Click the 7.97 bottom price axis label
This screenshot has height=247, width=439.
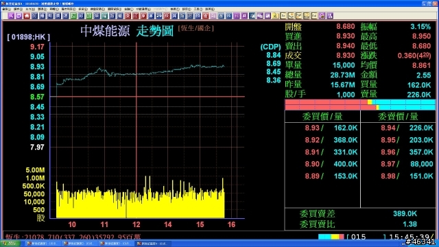[37, 147]
